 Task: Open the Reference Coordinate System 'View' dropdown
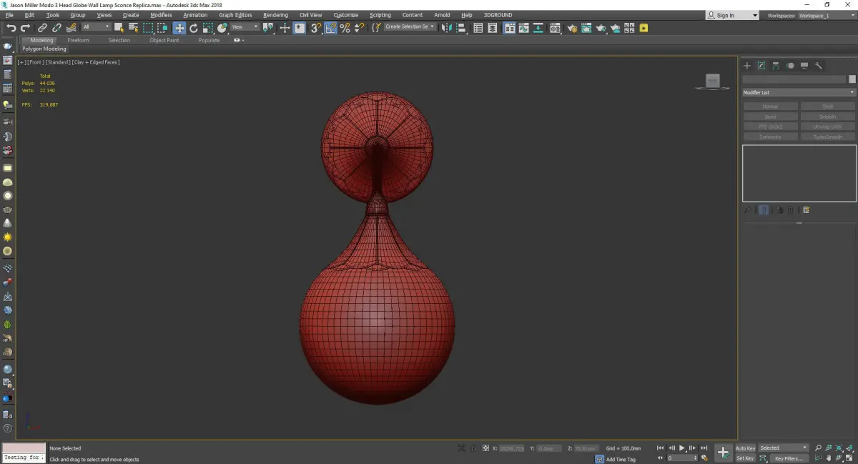coord(245,27)
